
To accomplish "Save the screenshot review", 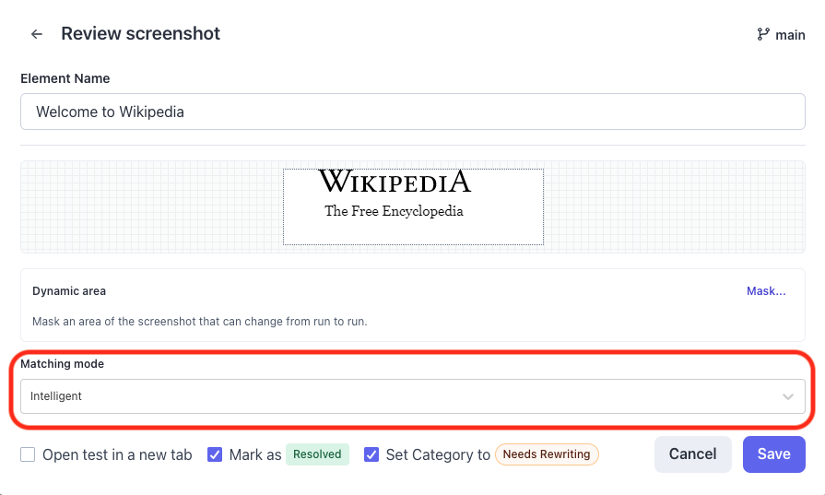I will coord(774,454).
